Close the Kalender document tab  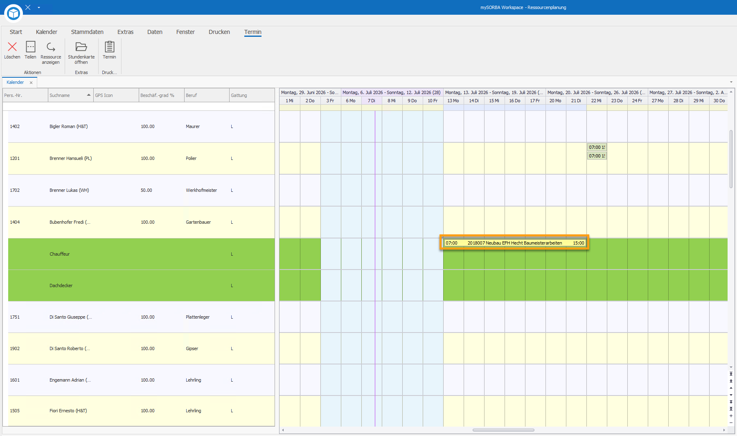(31, 83)
